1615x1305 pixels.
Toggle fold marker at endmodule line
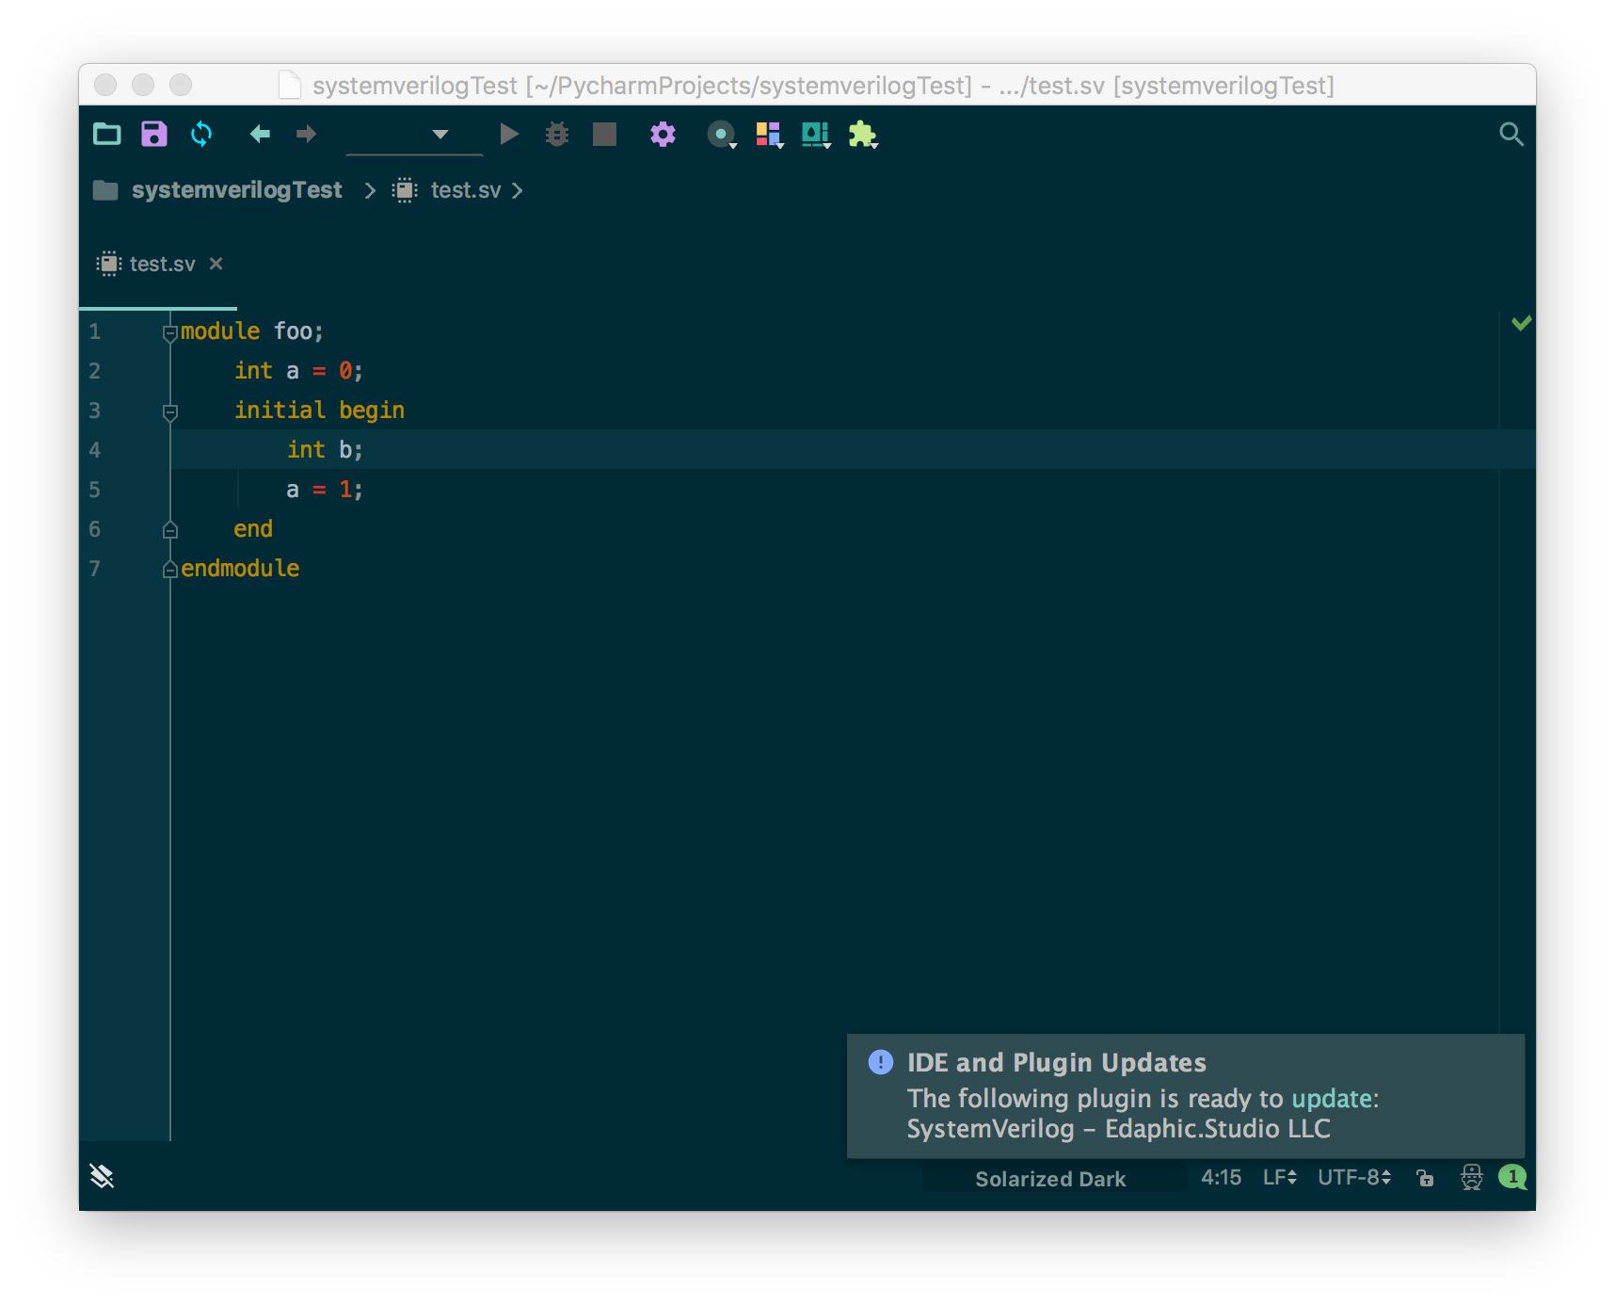170,570
